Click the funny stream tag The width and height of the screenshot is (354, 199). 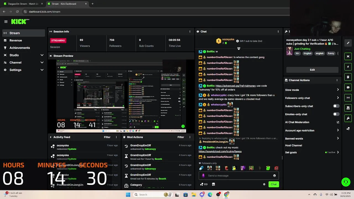pyautogui.click(x=331, y=53)
